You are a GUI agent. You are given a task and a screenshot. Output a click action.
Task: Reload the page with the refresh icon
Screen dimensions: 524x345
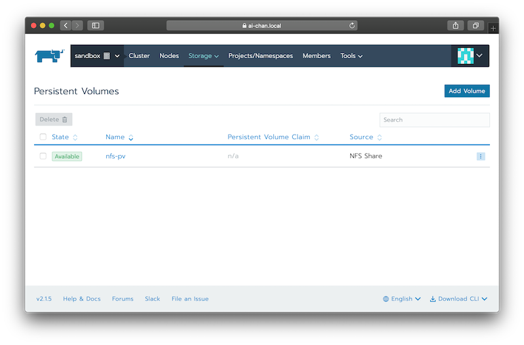click(x=352, y=25)
